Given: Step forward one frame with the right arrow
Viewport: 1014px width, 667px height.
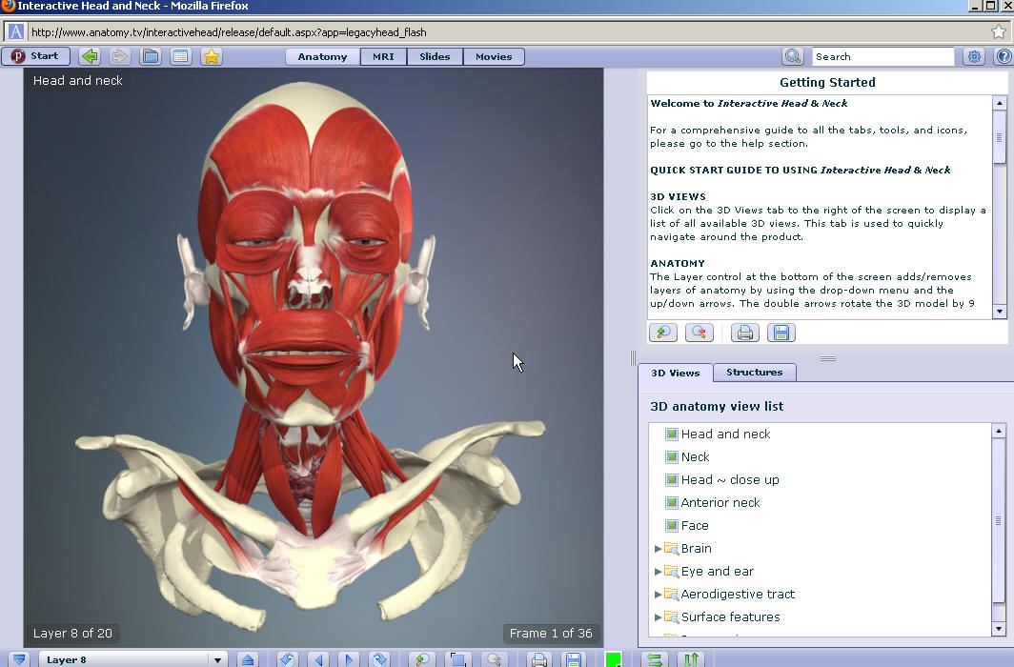Looking at the screenshot, I should pos(348,658).
